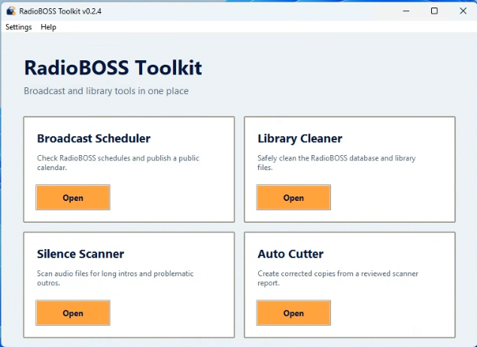Click the main RadioBOSS Toolkit page title
The image size is (477, 347).
(113, 68)
